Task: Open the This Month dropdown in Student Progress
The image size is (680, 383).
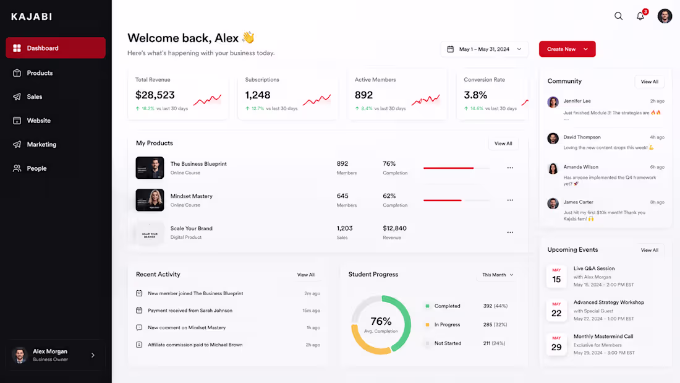Action: (498, 275)
